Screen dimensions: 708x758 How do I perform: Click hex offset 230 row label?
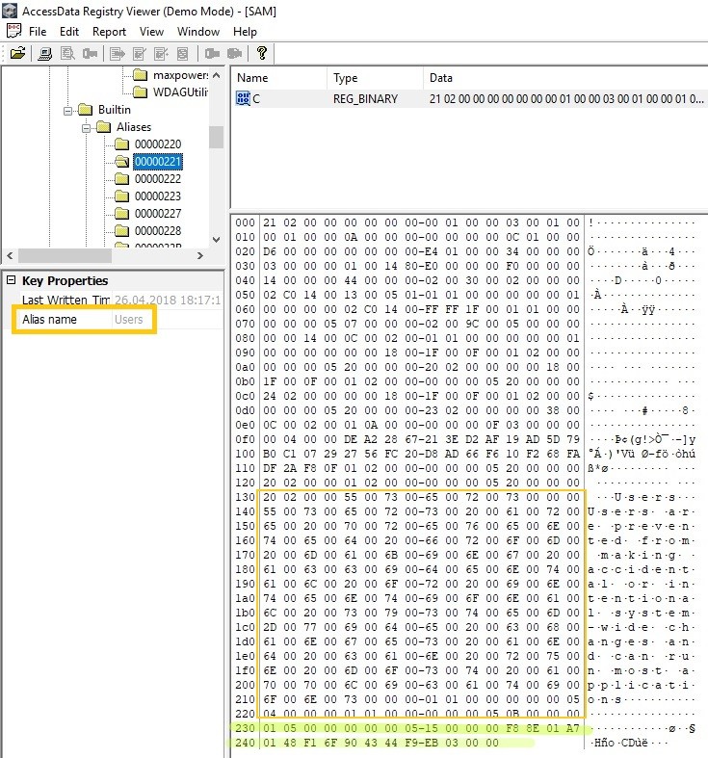[245, 728]
